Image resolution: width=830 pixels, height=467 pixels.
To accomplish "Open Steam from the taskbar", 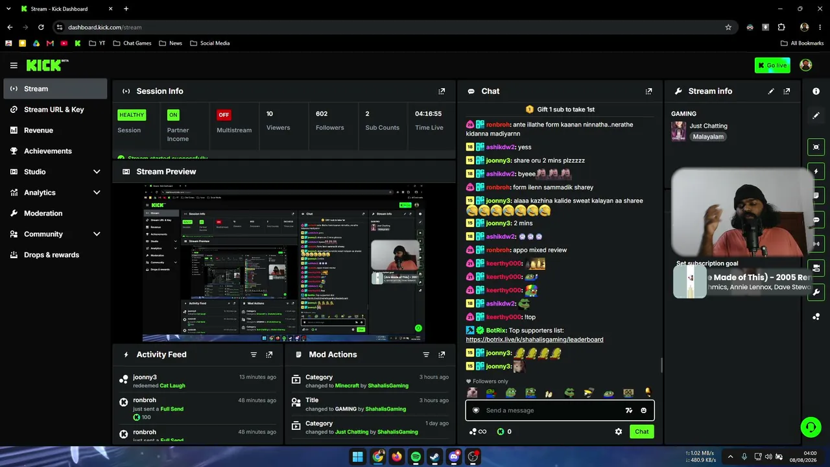I will coord(434,457).
